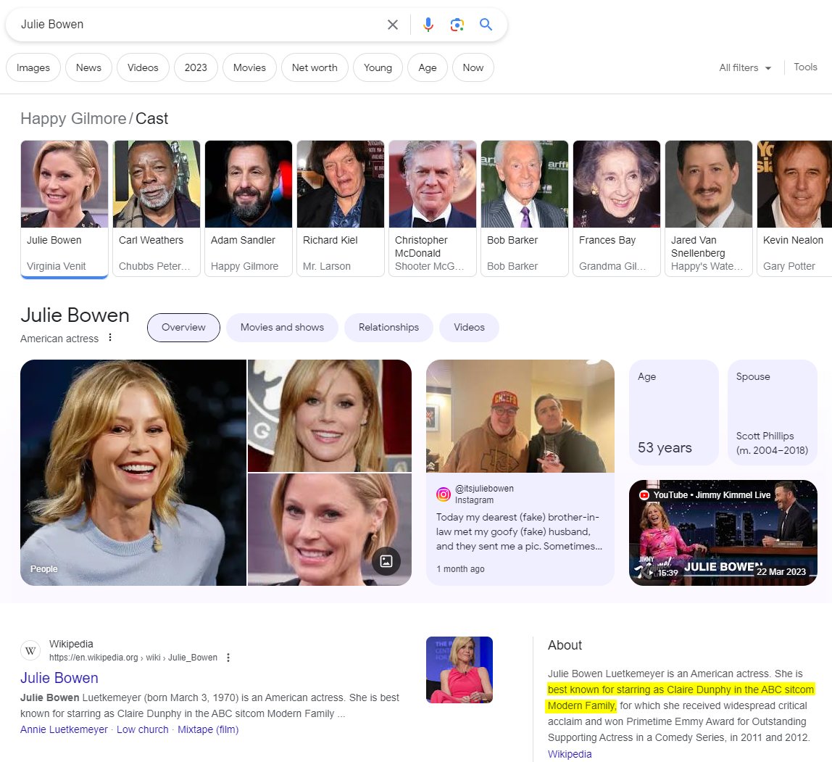
Task: Open the Low church link
Action: (142, 729)
